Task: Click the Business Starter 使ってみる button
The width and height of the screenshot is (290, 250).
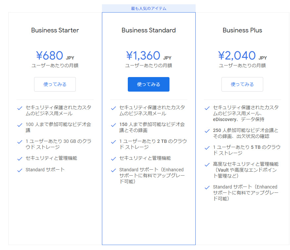Action: click(x=55, y=84)
